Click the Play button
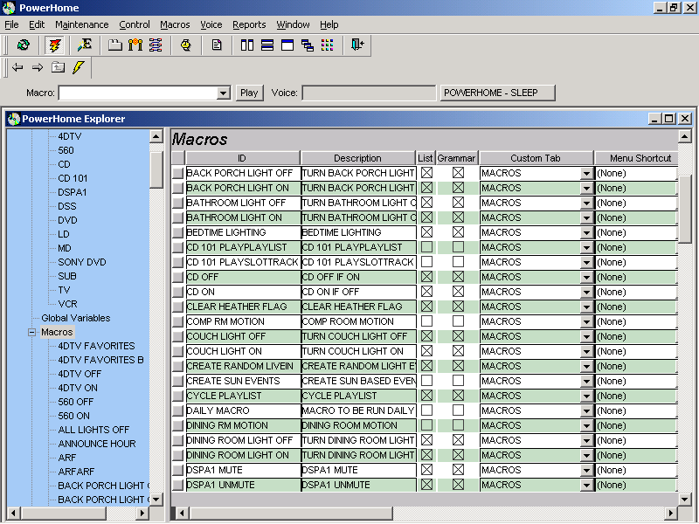Screen dimensions: 699x524 [249, 93]
